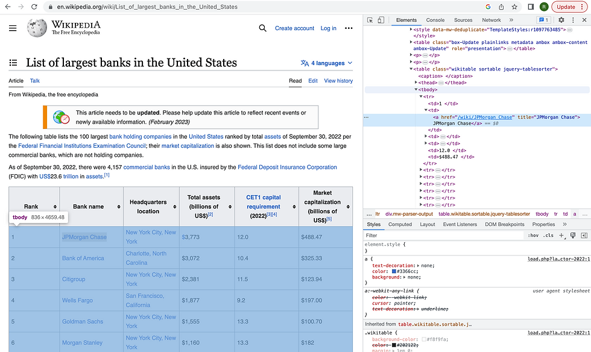The height and width of the screenshot is (352, 591).
Task: Open the three-dot personal tools menu
Action: tap(349, 28)
